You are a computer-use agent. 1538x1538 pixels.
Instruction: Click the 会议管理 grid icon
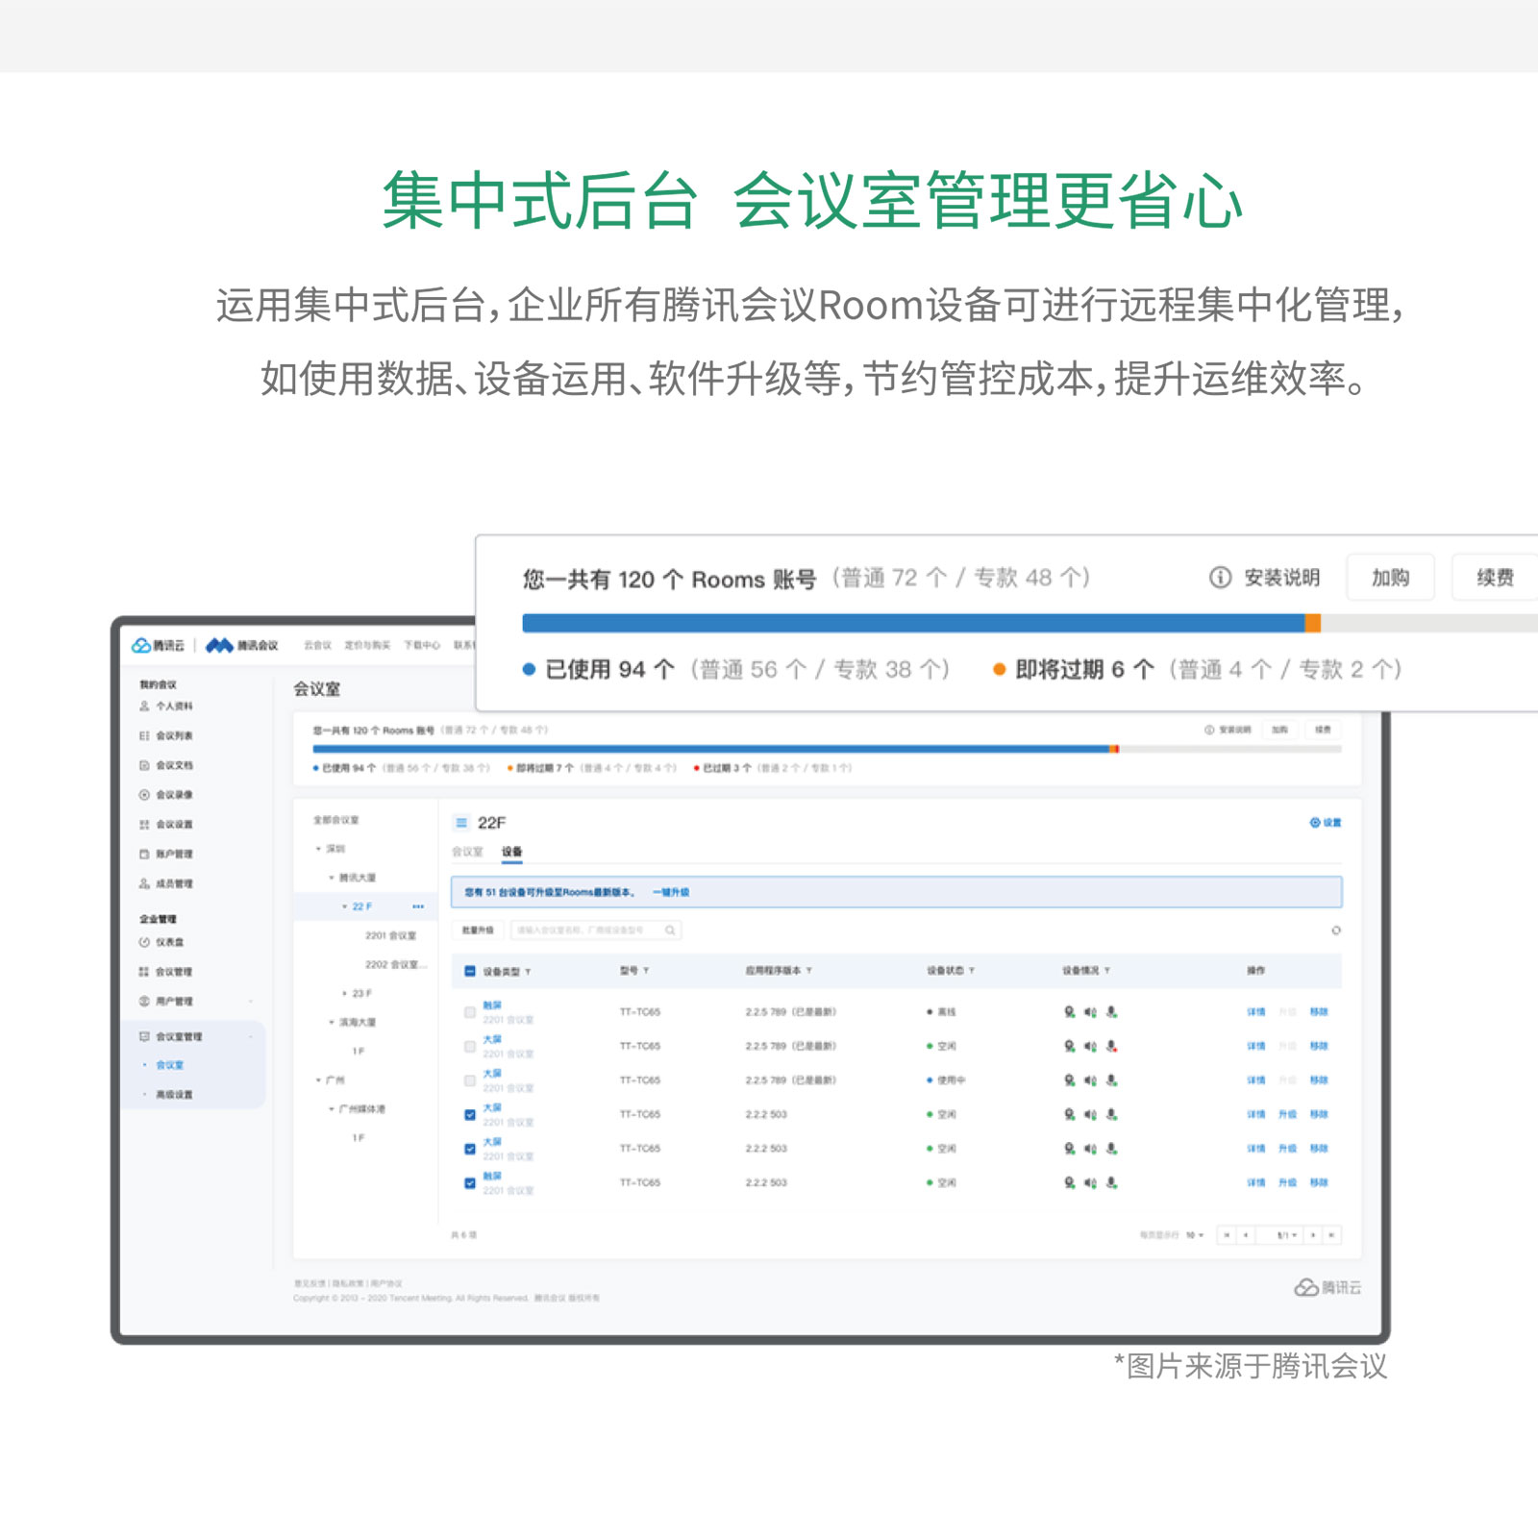(144, 973)
